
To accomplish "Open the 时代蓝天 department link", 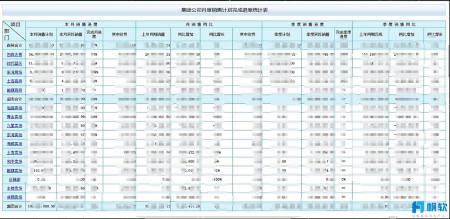I will [14, 63].
